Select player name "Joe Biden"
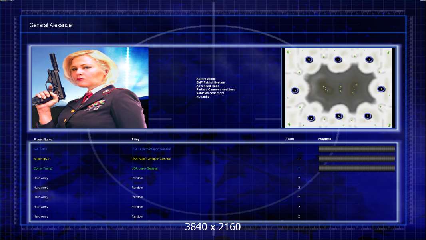This screenshot has height=240, width=426. pos(40,149)
